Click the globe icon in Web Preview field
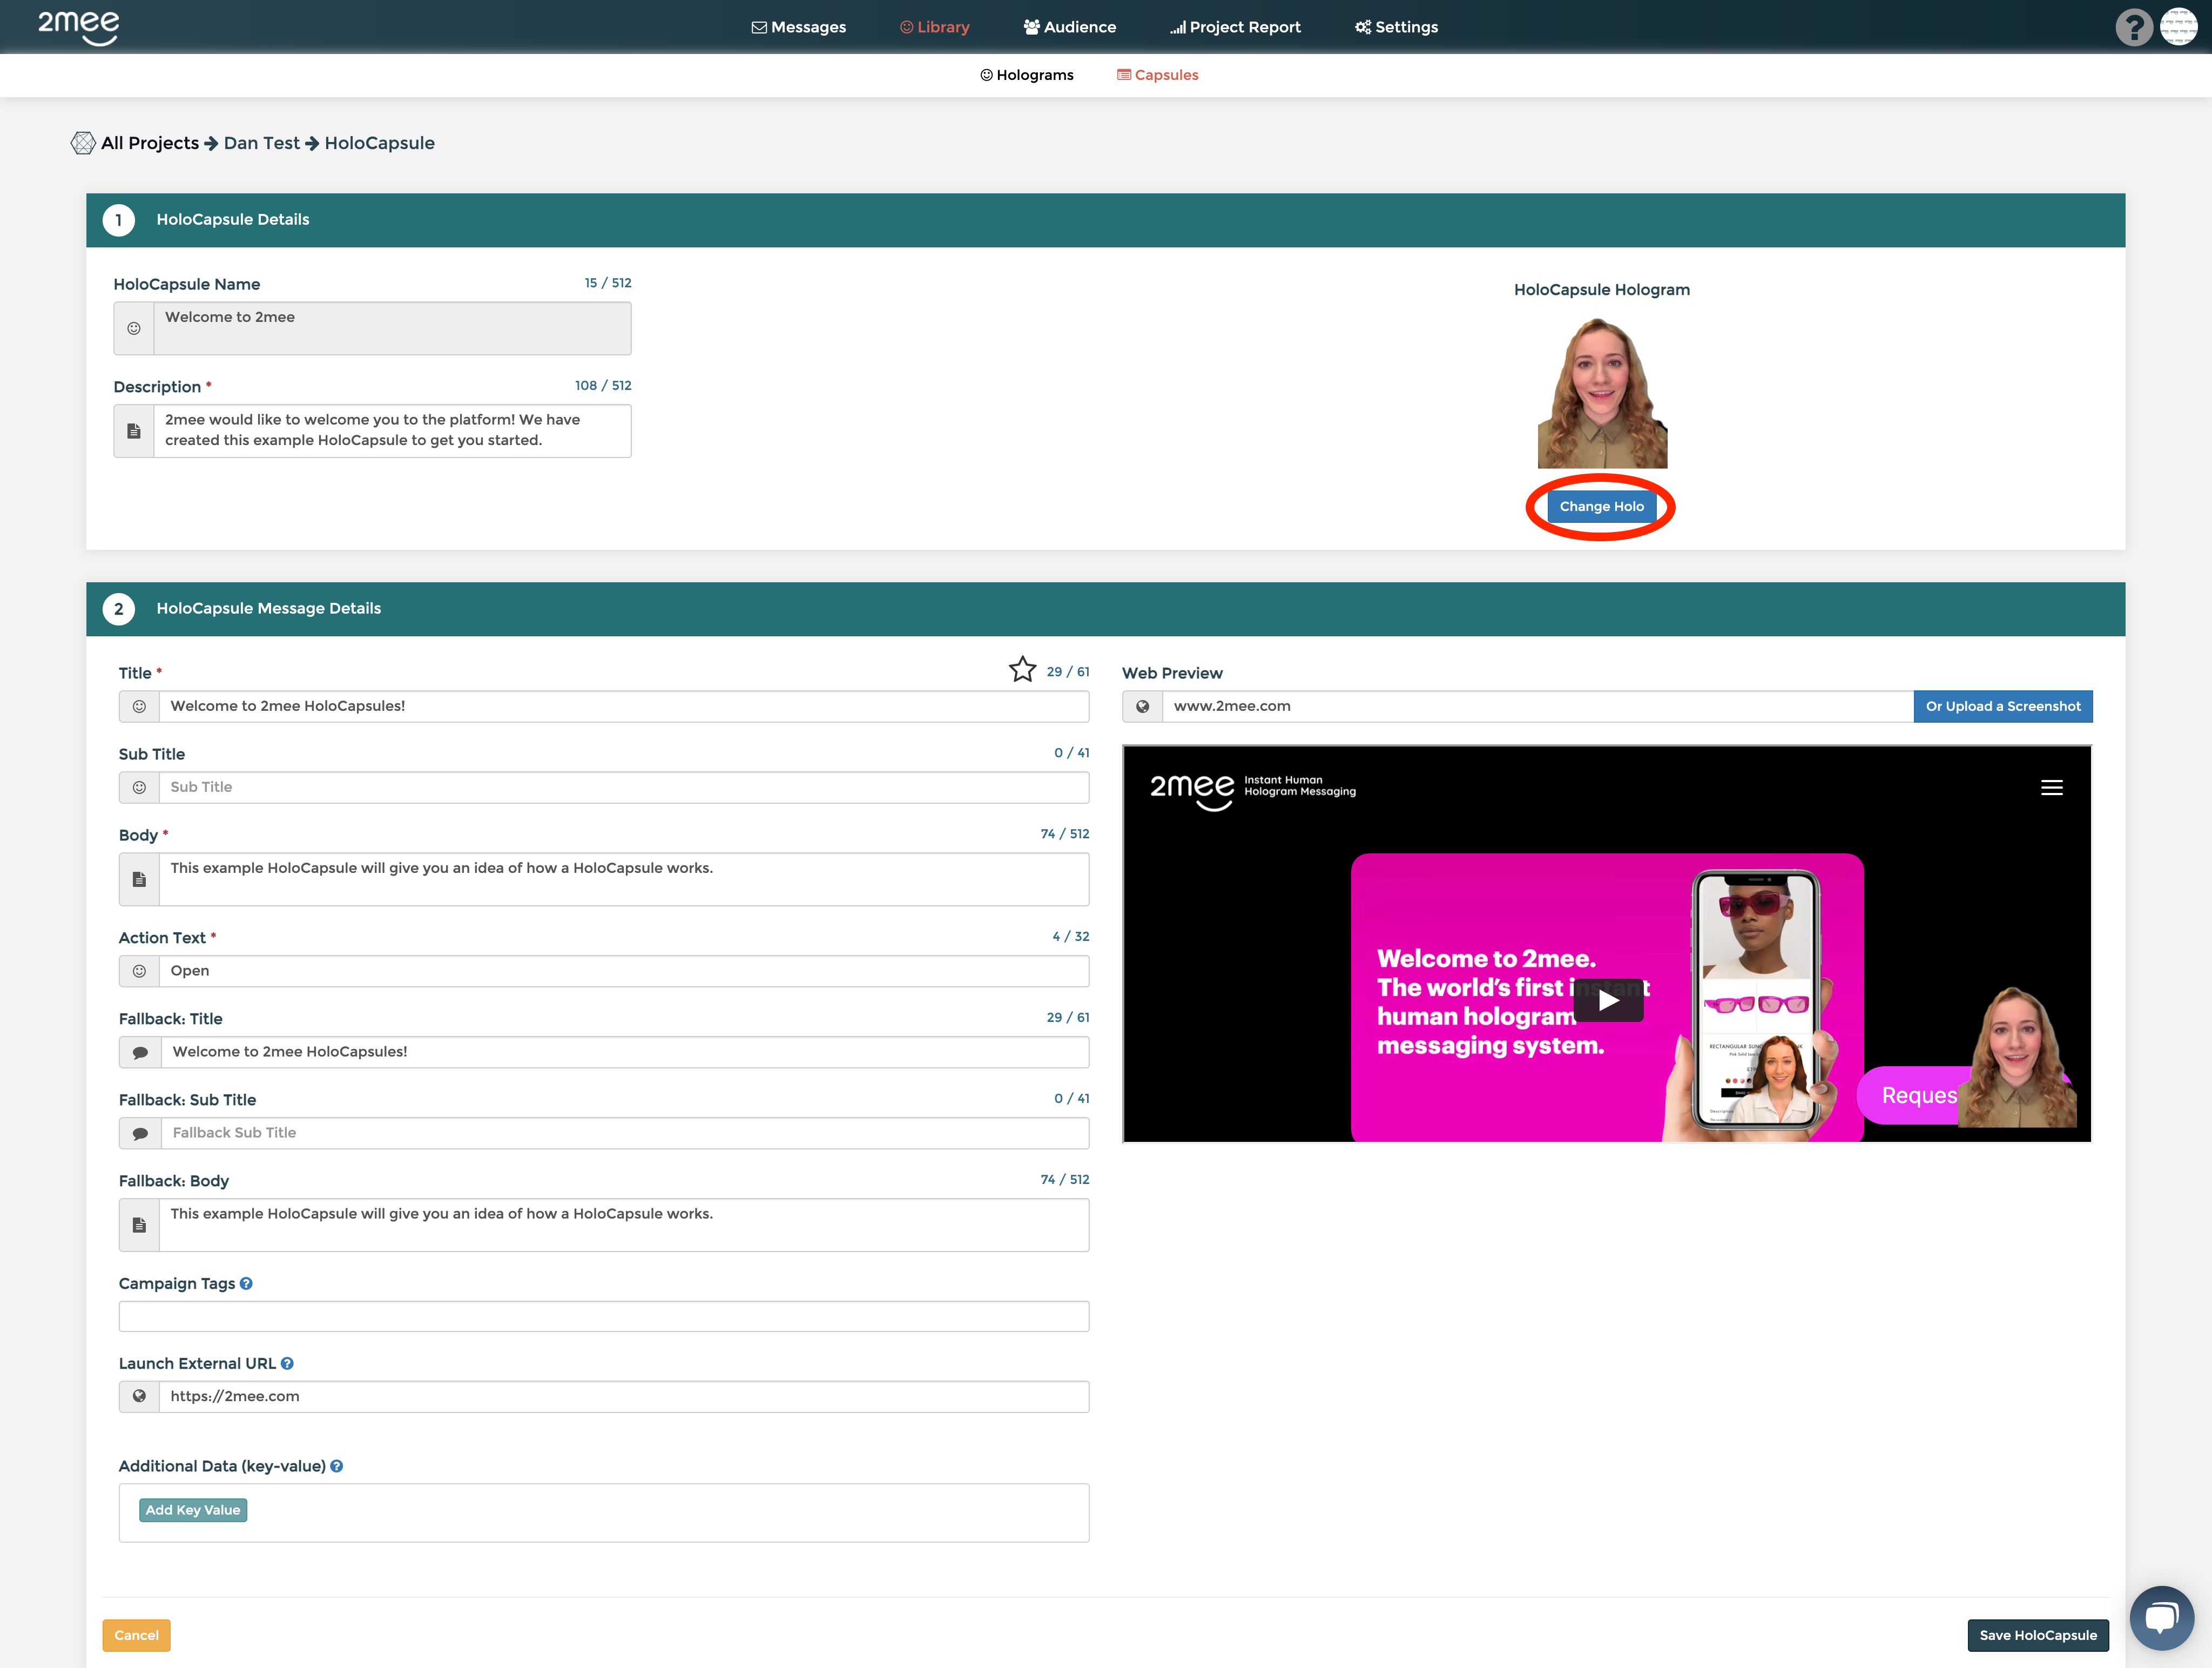 (1143, 707)
